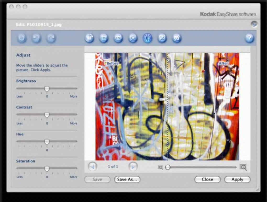
Task: Click the revert to original icon
Action: tap(22, 38)
